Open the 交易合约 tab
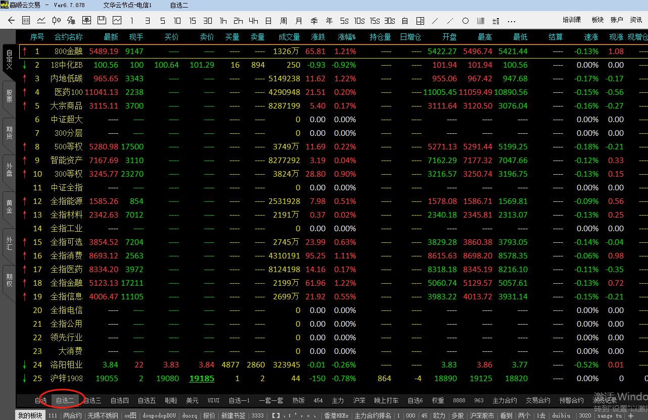648x420 pixels. point(538,400)
